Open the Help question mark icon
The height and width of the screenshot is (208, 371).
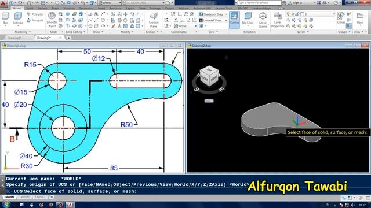pos(336,3)
